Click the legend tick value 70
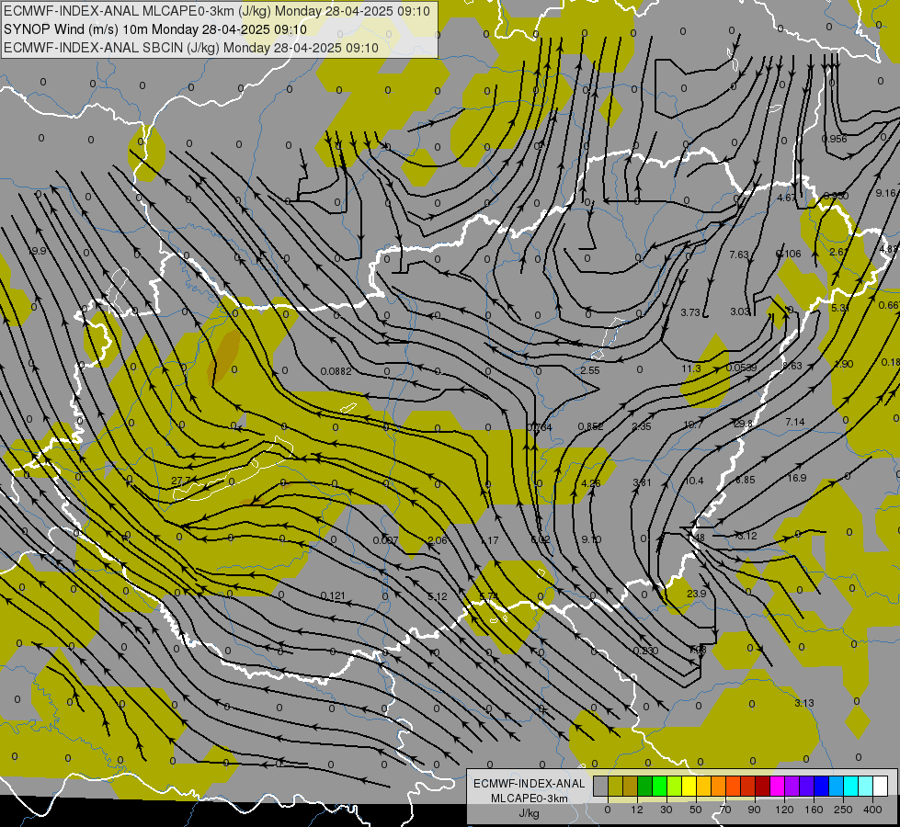900x827 pixels. (725, 810)
